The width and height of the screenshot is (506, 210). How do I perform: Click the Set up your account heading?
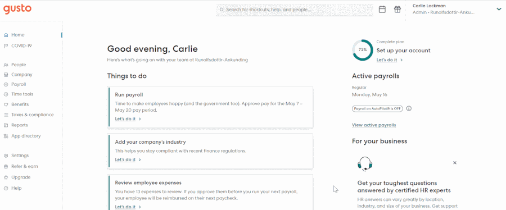click(403, 51)
